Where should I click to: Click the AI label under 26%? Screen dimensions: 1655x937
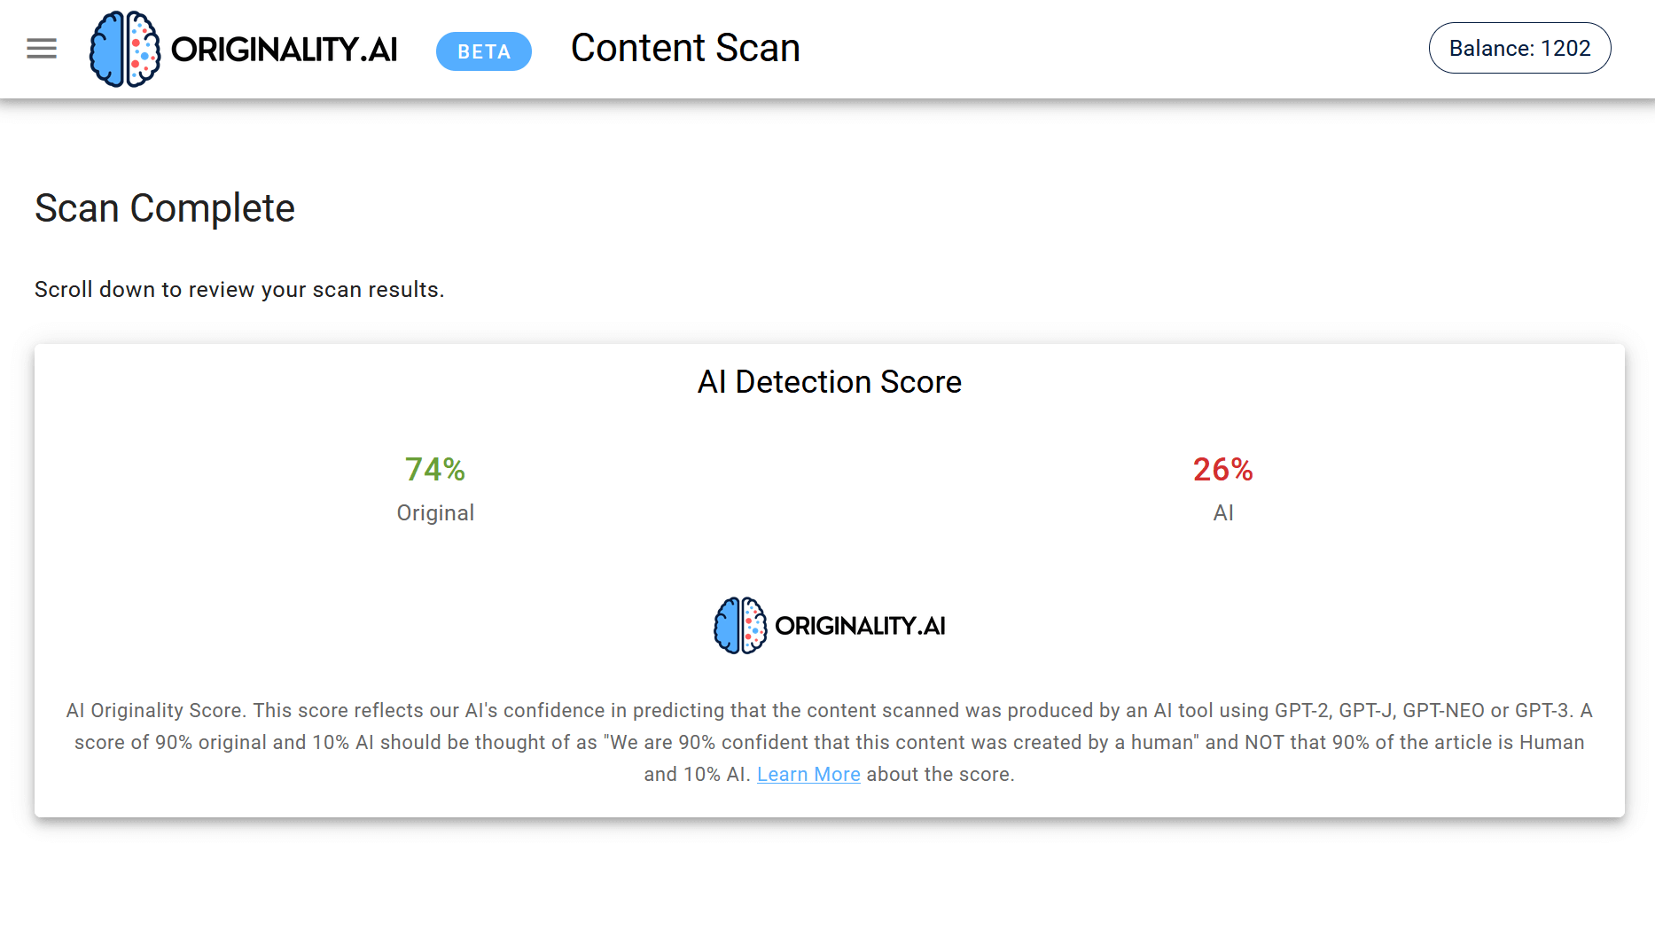[x=1223, y=513]
